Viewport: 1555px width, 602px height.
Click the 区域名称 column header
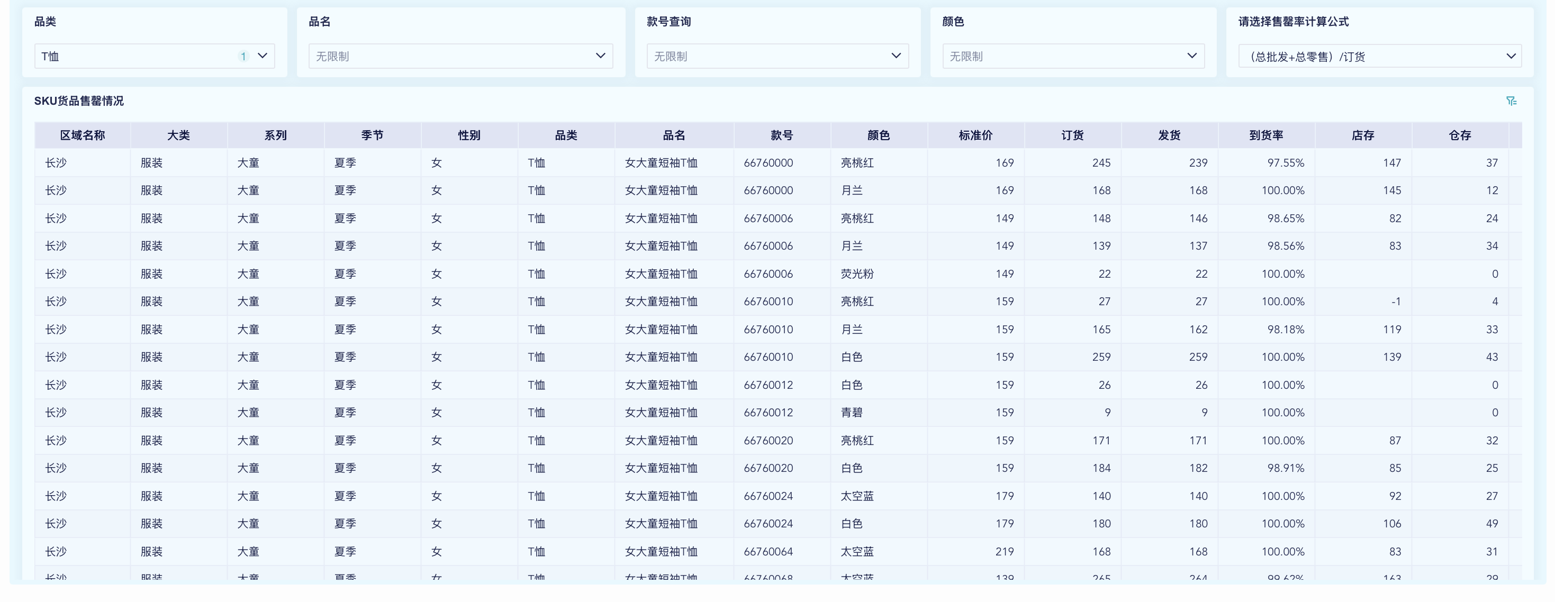[x=83, y=135]
